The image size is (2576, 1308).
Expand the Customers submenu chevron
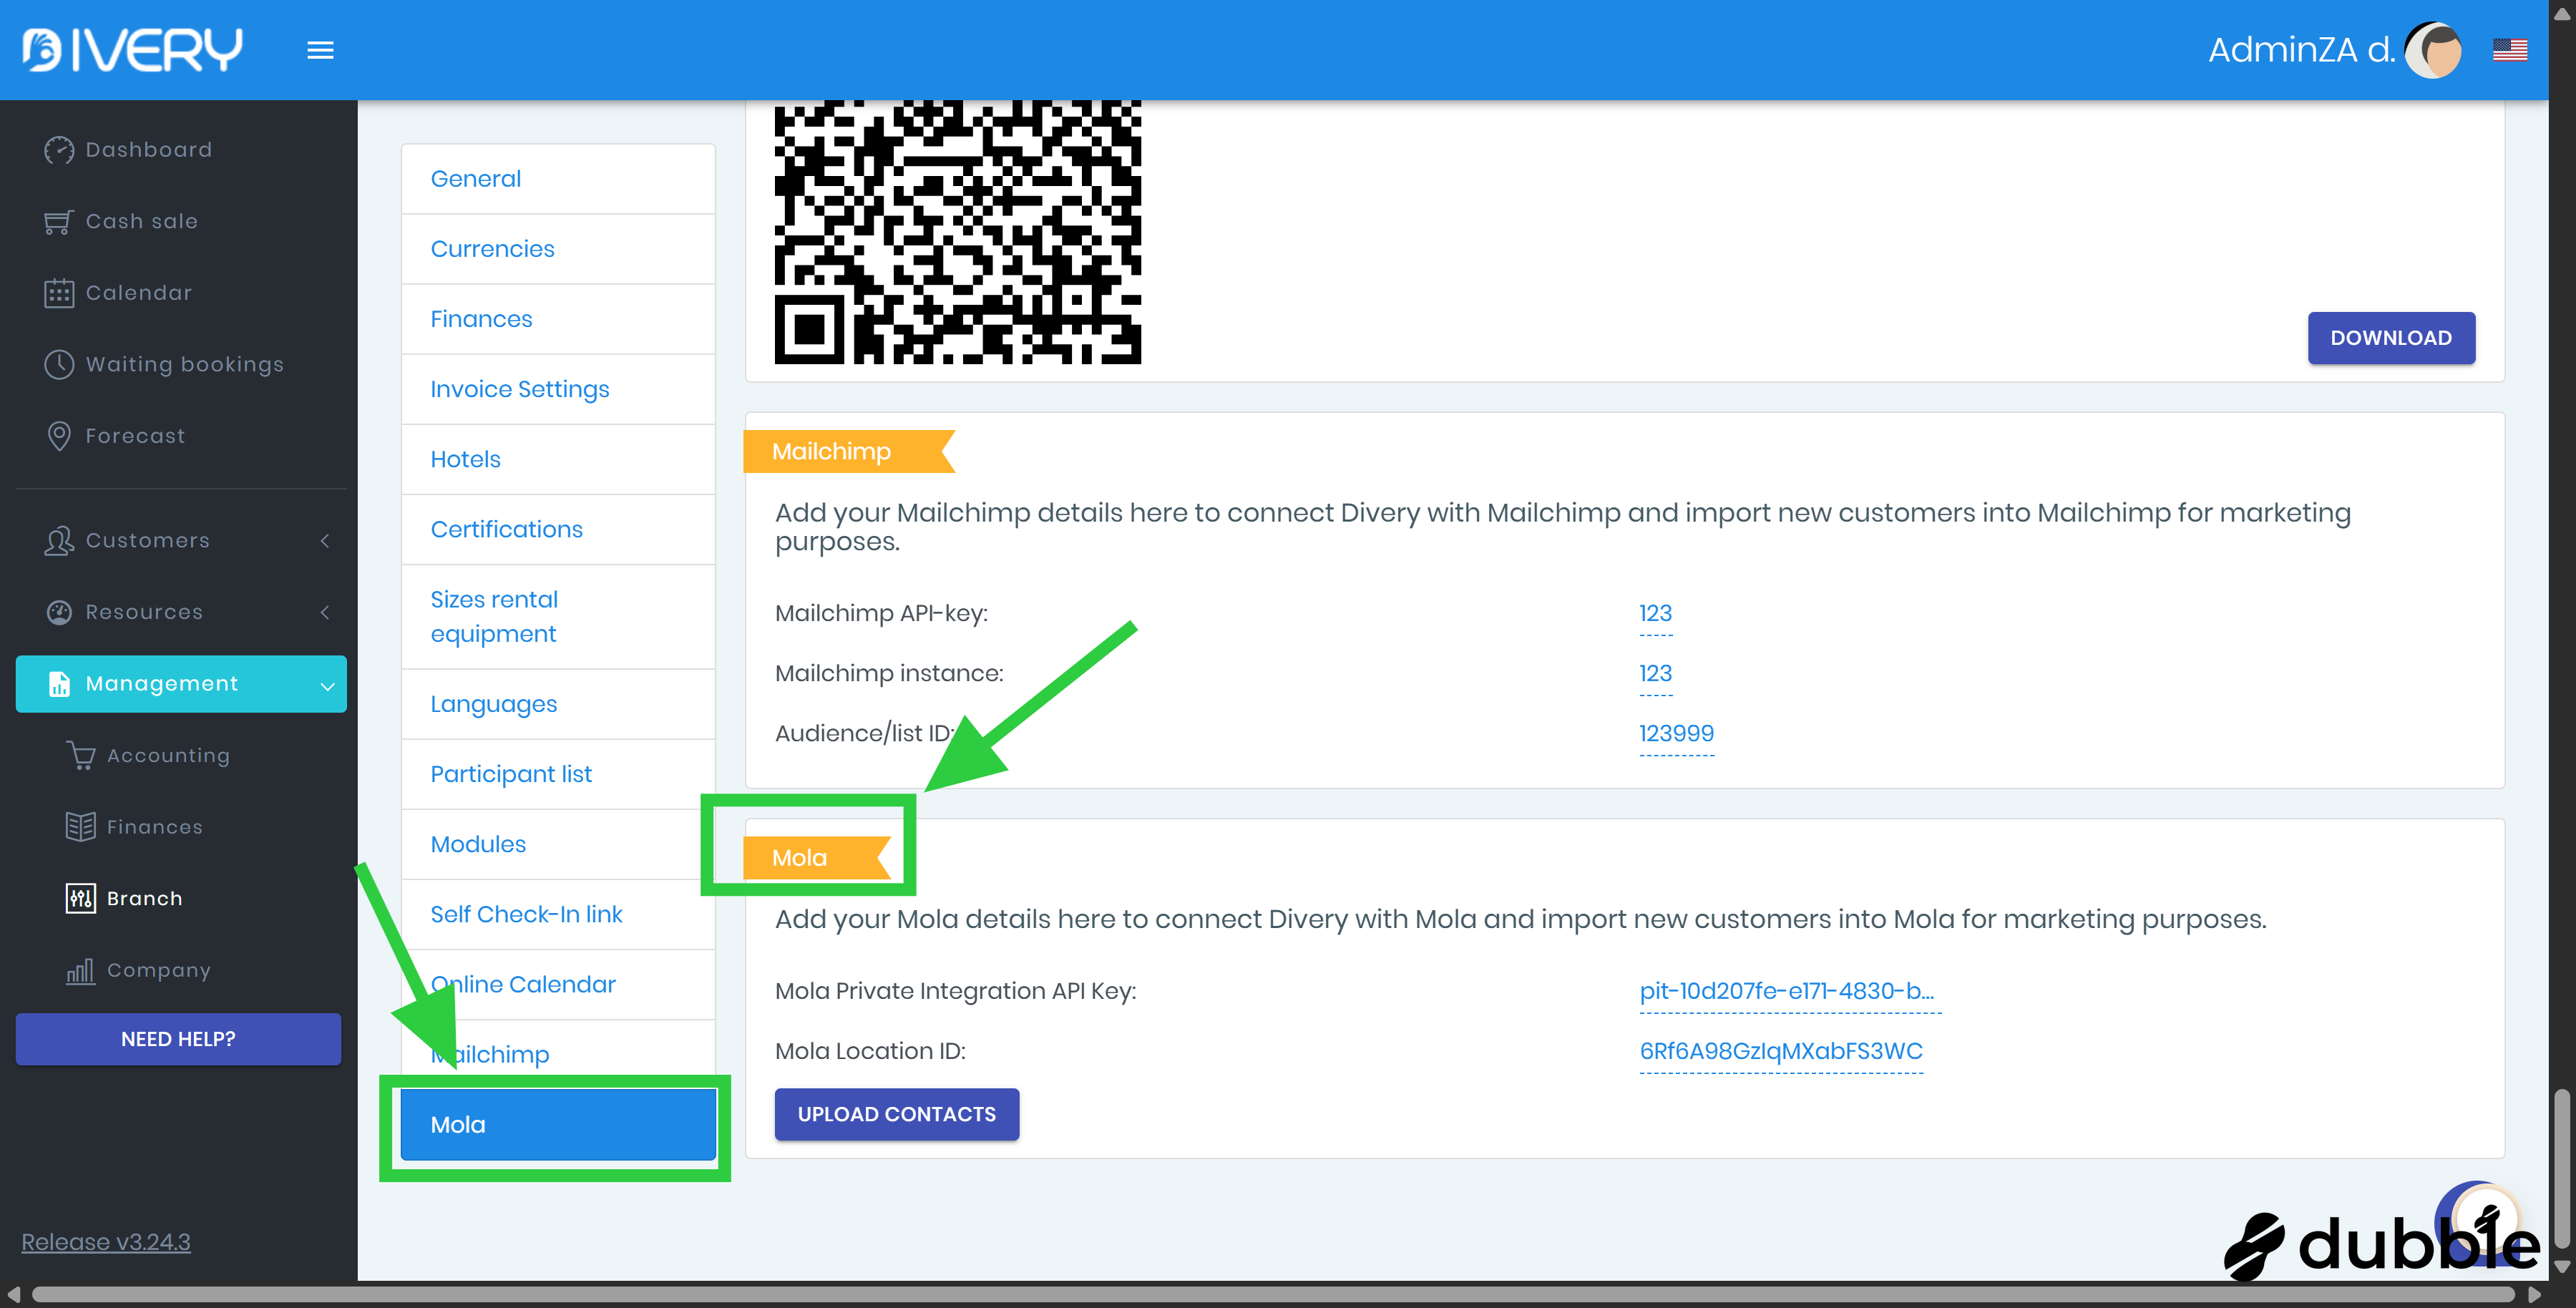325,541
